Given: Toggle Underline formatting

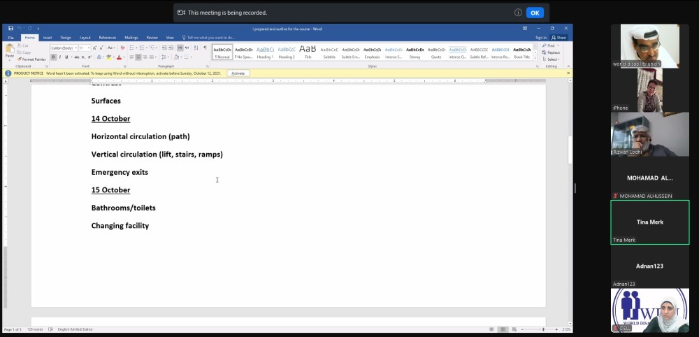Looking at the screenshot, I should pyautogui.click(x=66, y=57).
